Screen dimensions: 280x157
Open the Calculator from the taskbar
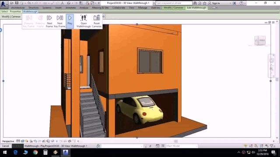point(45,152)
